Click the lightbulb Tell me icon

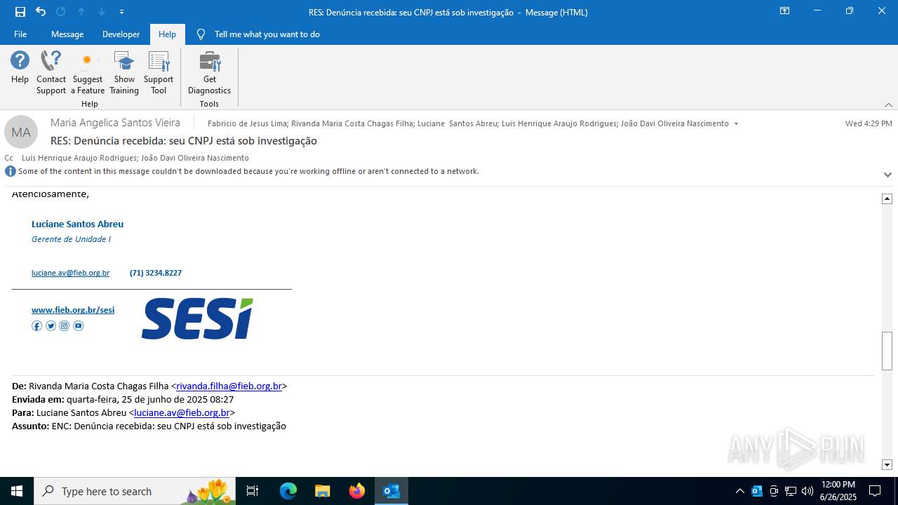[x=201, y=34]
